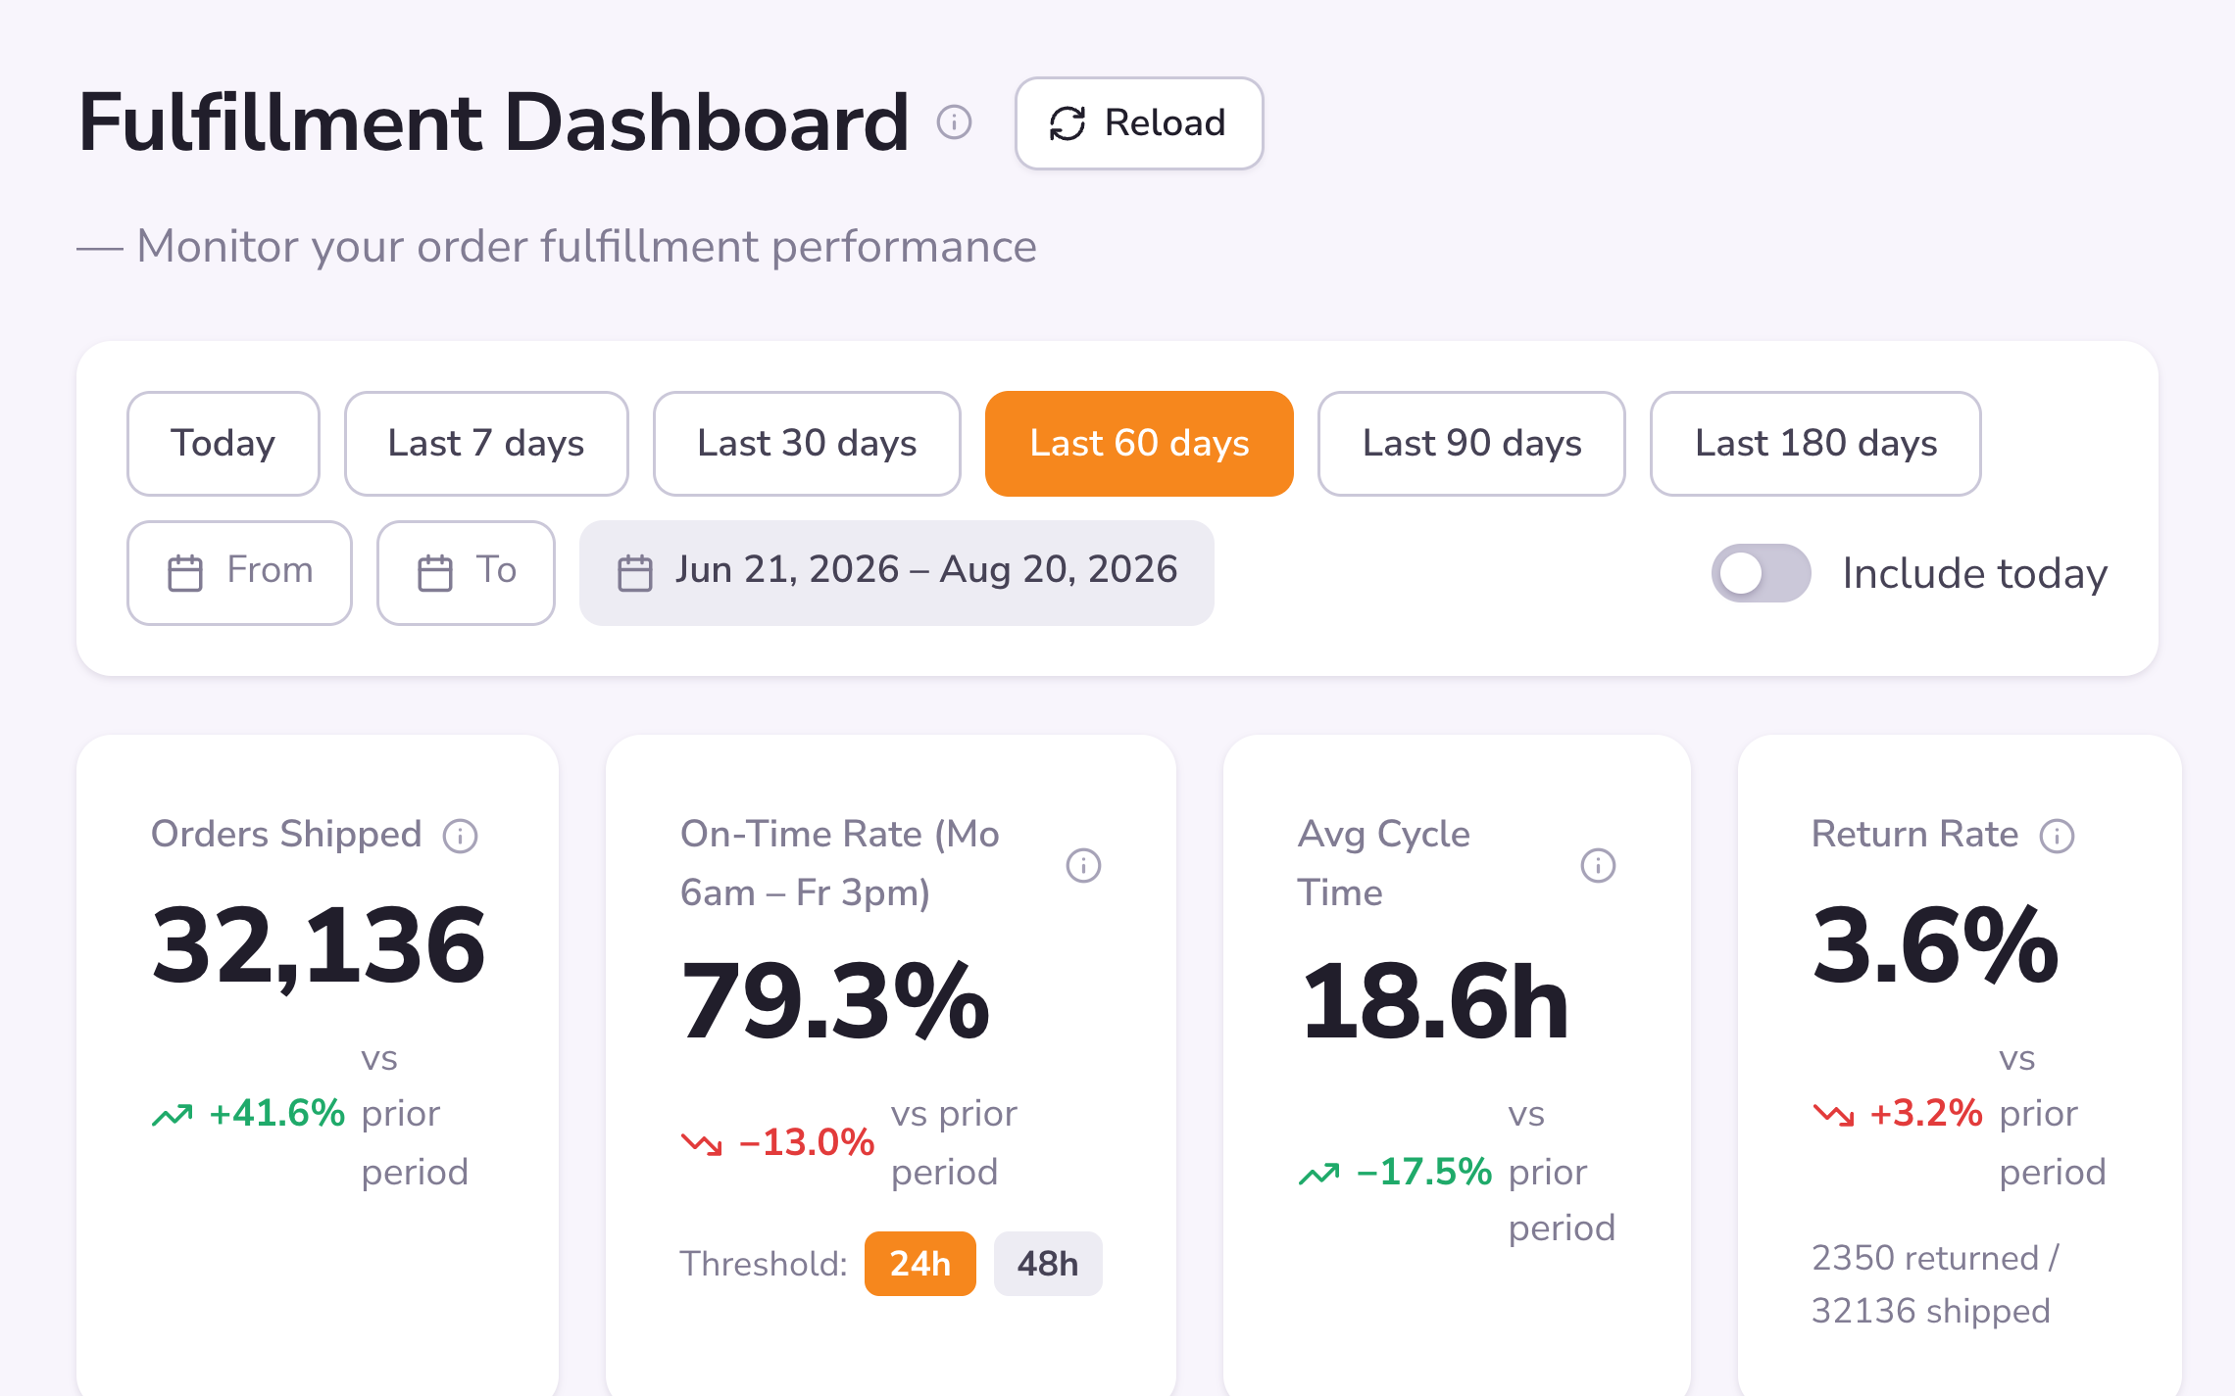This screenshot has height=1396, width=2235.
Task: Click the Avg Cycle Time trend icon
Action: tap(1318, 1173)
